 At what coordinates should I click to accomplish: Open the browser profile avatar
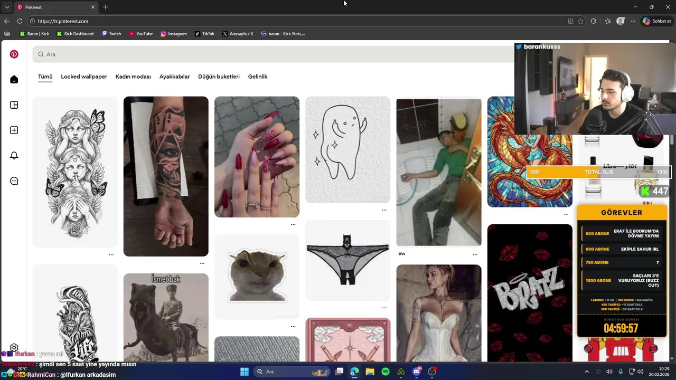[x=621, y=21]
